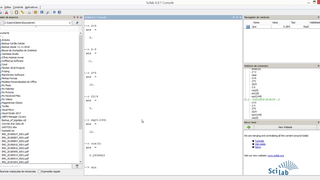Select the hostsold.txt file
The height and width of the screenshot is (180, 320).
pos(8,131)
